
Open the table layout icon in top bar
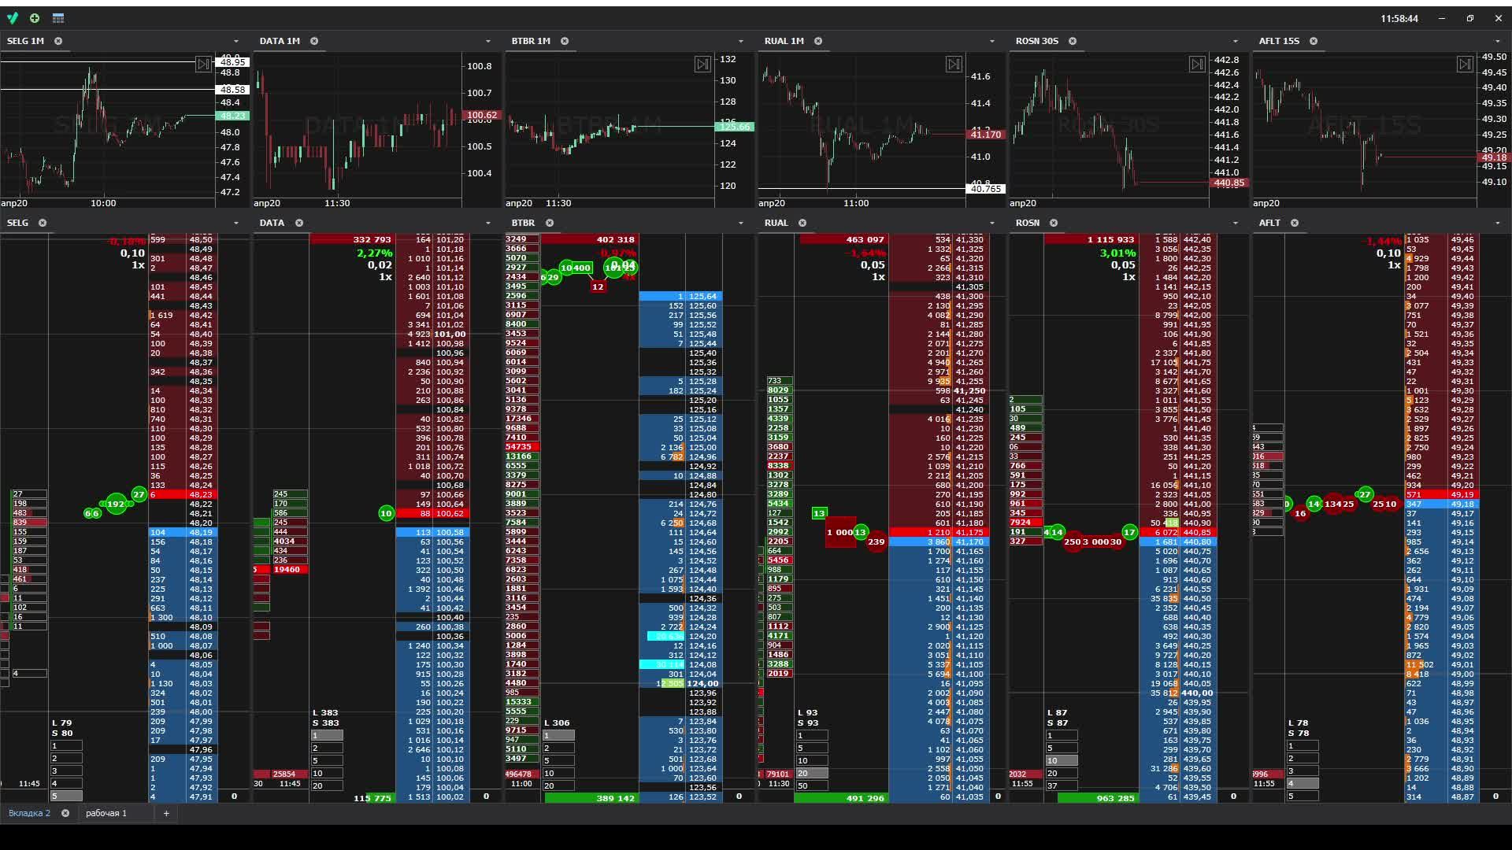click(58, 18)
